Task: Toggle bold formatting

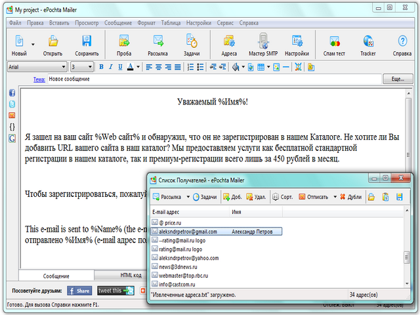Action: click(x=101, y=67)
